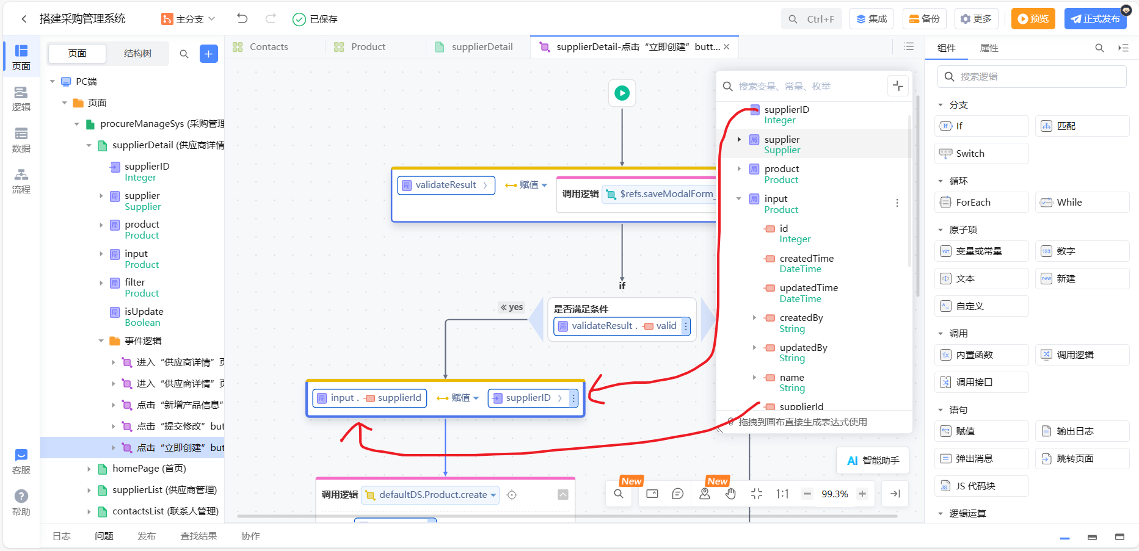Open the 问题 bottom tab
This screenshot has height=551, width=1139.
coord(104,536)
